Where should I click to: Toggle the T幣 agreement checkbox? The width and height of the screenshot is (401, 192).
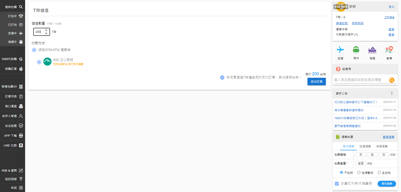click(222, 77)
